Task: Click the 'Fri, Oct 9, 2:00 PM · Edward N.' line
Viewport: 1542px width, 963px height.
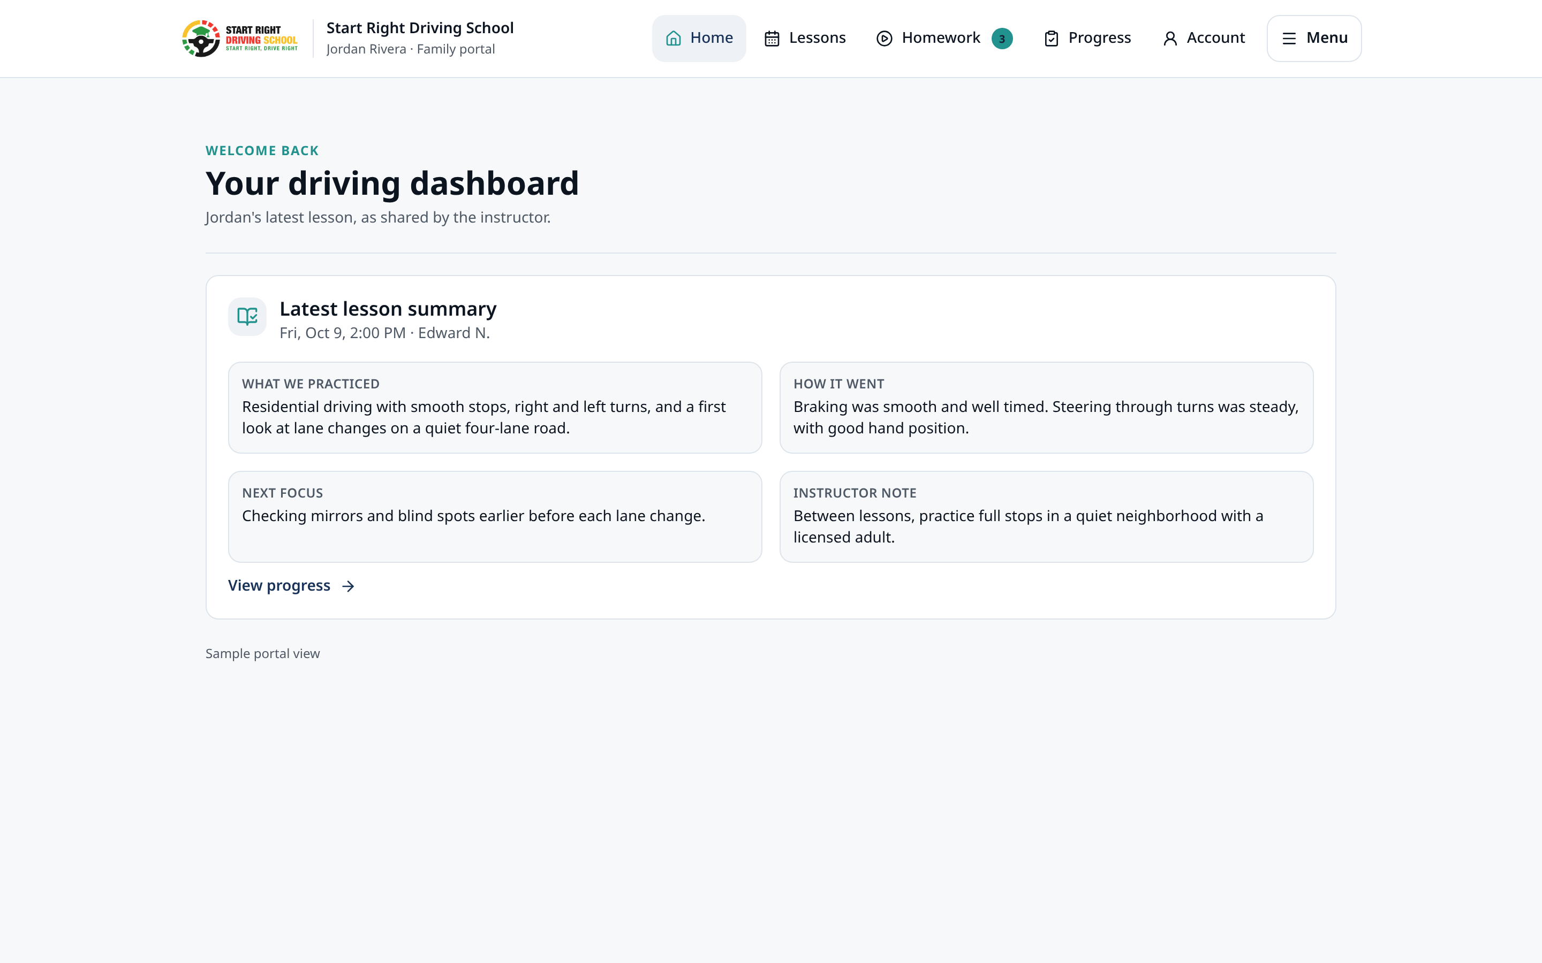Action: click(385, 333)
